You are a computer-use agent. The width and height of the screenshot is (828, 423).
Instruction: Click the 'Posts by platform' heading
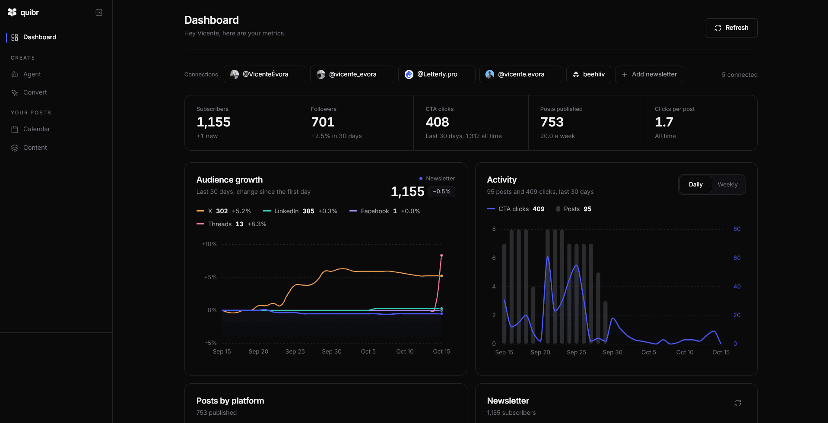coord(230,401)
